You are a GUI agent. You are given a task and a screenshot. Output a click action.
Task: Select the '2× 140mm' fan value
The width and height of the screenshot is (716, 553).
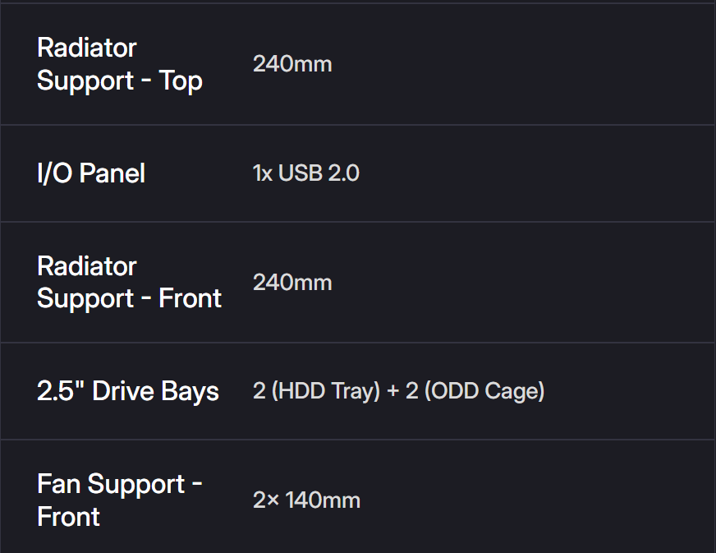pos(306,500)
